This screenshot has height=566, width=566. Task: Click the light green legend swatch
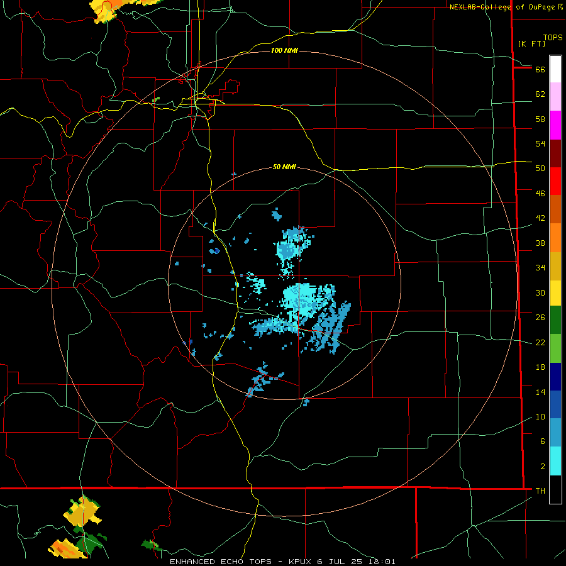tap(555, 348)
